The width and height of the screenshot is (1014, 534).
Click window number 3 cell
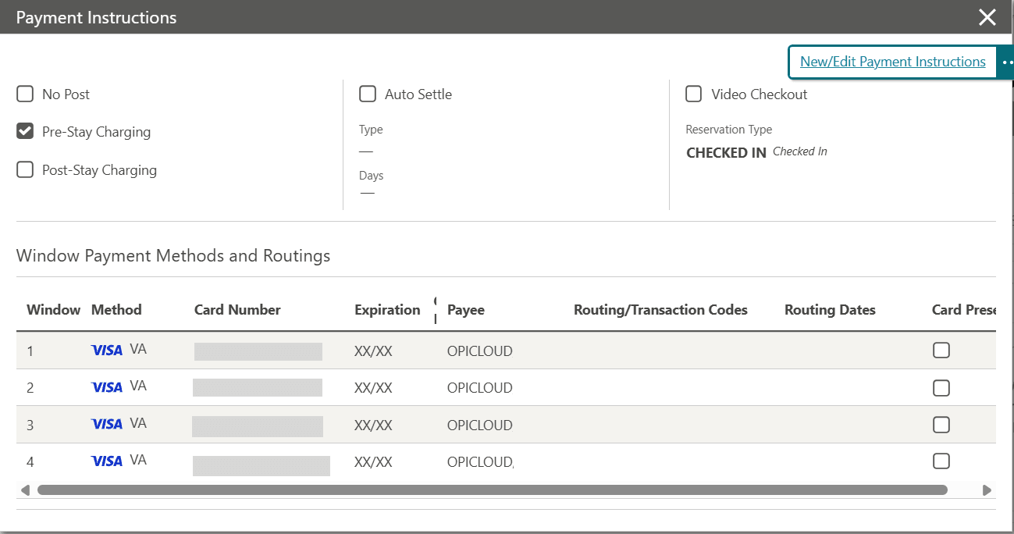tap(30, 425)
